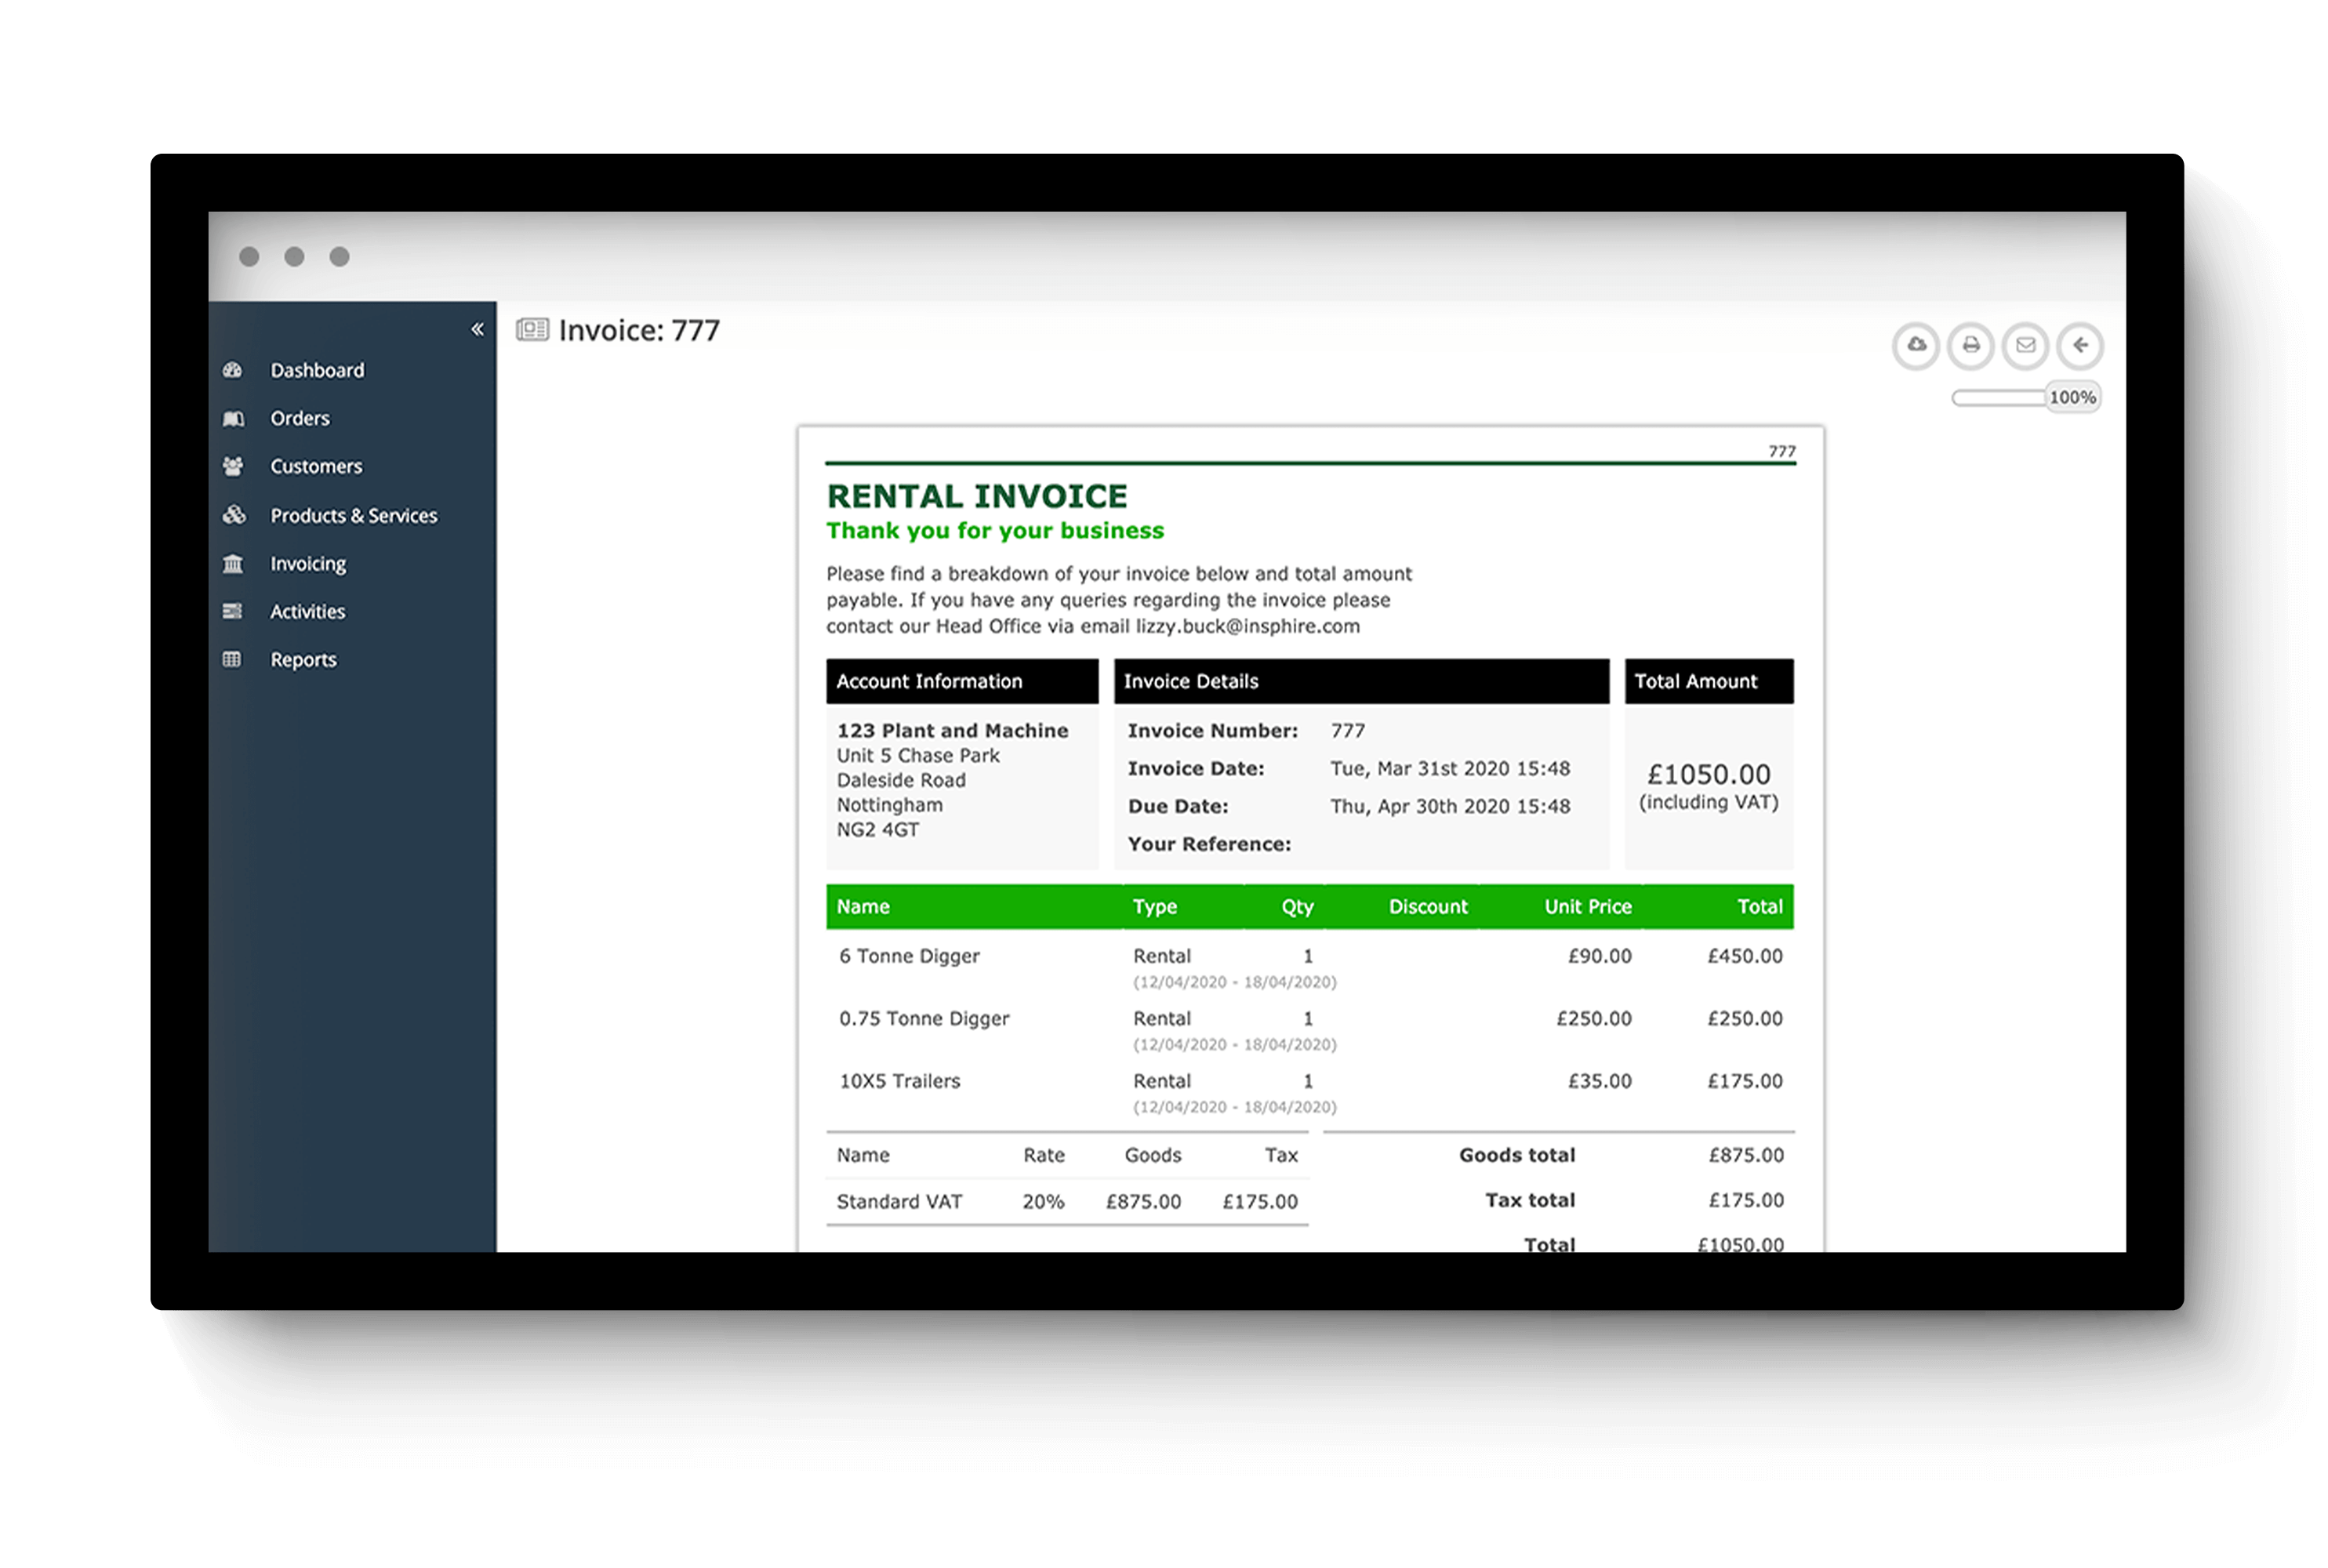Open Orders using the book icon
The width and height of the screenshot is (2328, 1568).
click(x=233, y=418)
